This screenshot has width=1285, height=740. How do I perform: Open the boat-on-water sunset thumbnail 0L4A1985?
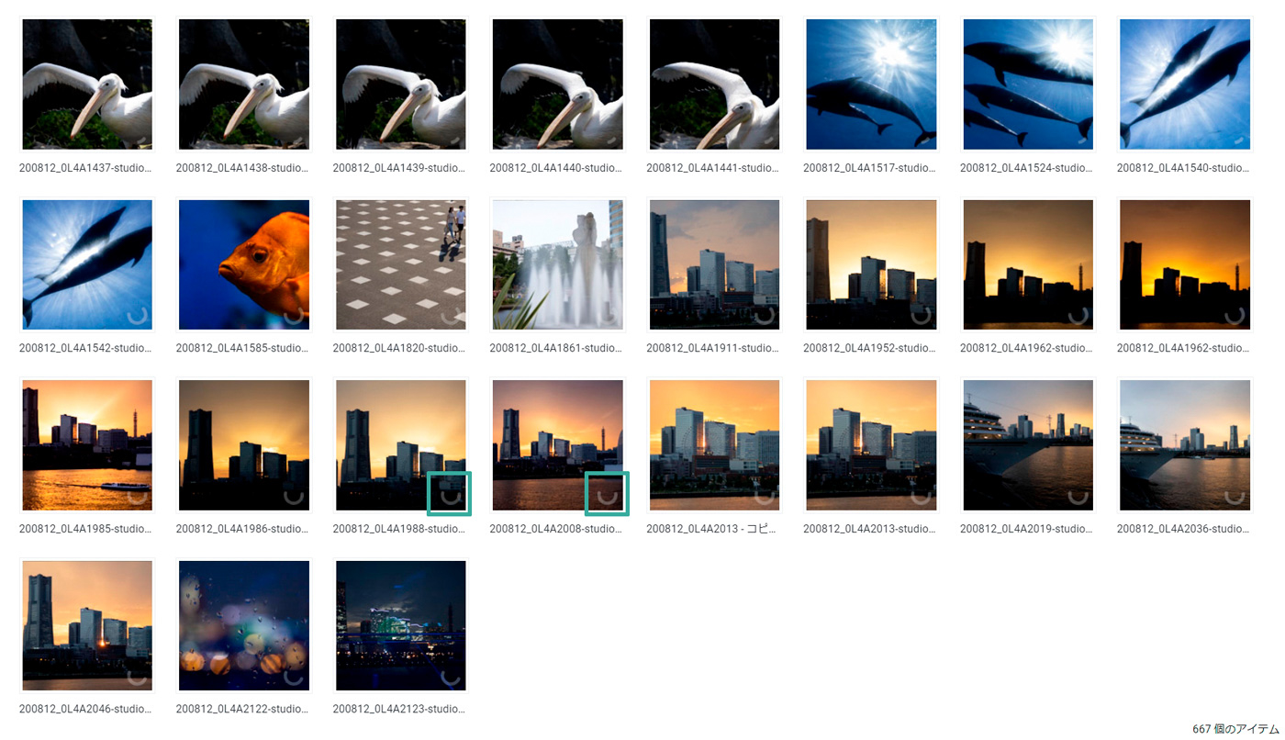(87, 445)
